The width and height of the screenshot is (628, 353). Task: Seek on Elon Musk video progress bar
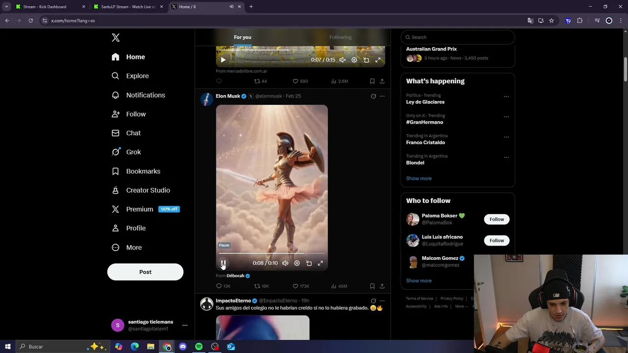point(272,253)
